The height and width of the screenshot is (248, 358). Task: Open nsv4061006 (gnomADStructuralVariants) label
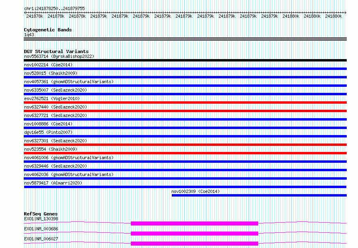tap(69, 158)
